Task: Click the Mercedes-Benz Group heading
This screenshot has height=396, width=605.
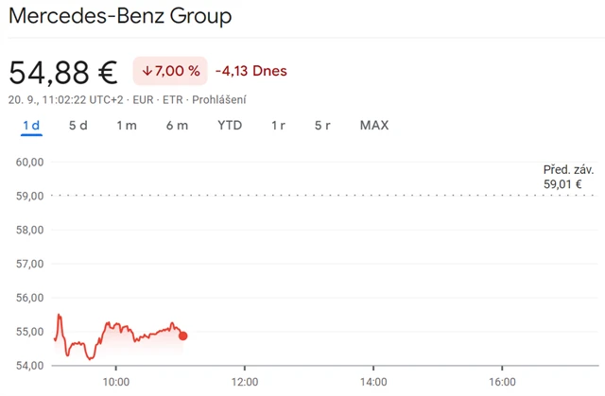Action: [119, 16]
